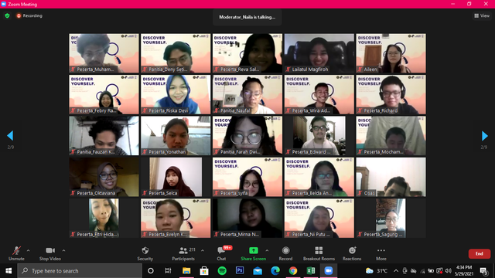
Task: Open the Chat panel with 99+ badge
Action: (222, 253)
